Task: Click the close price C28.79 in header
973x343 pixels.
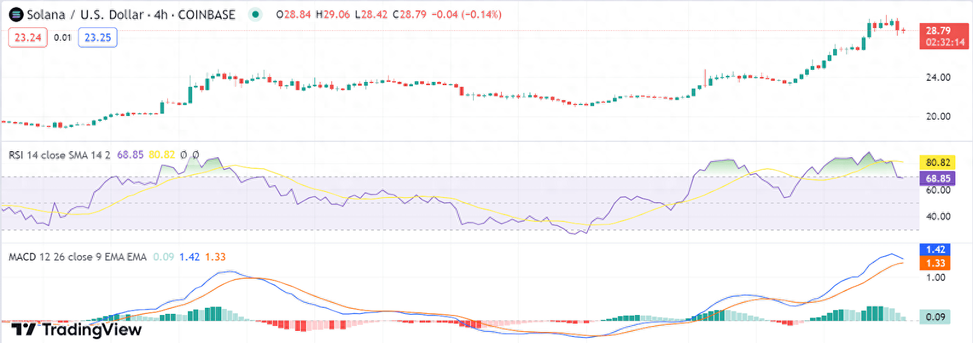Action: [409, 15]
